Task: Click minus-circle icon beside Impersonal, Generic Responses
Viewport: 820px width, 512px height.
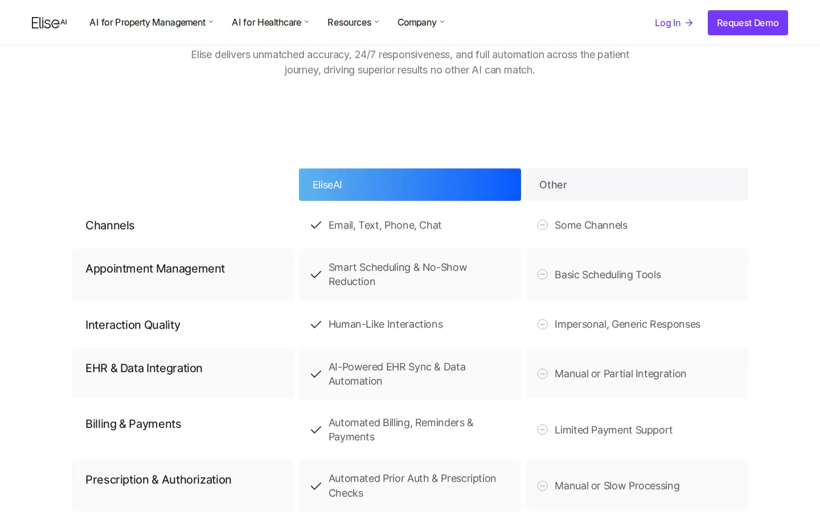Action: click(x=543, y=324)
